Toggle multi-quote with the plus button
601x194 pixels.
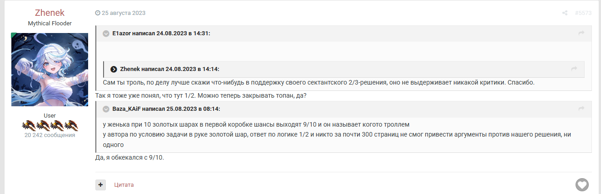click(100, 185)
